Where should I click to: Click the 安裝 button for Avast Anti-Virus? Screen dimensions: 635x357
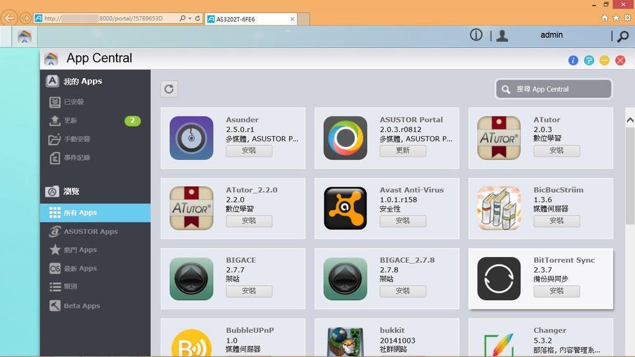(x=403, y=221)
